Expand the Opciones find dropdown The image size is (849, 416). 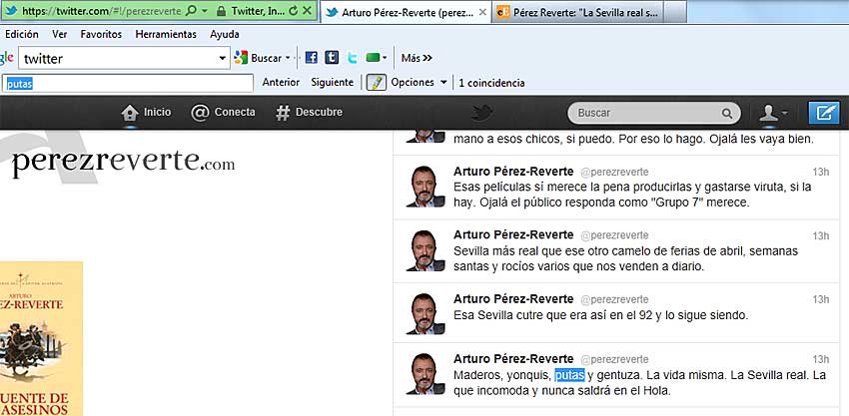pyautogui.click(x=419, y=83)
